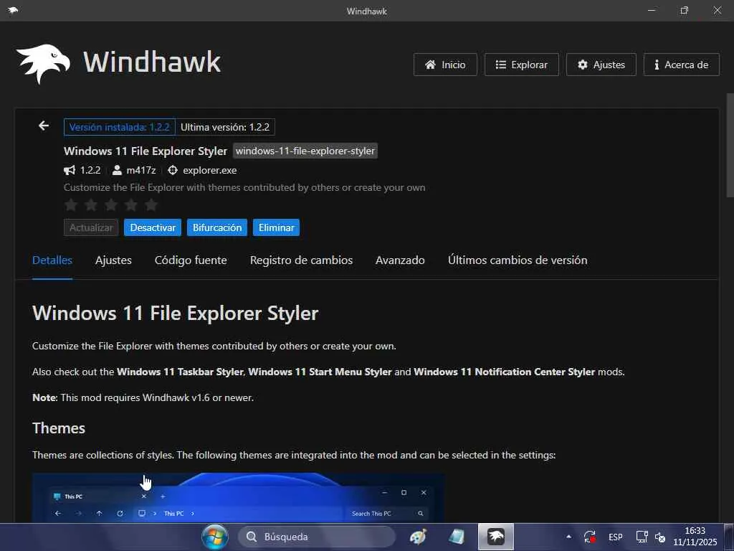
Task: Show hidden tray icons with the up arrow
Action: (x=568, y=537)
